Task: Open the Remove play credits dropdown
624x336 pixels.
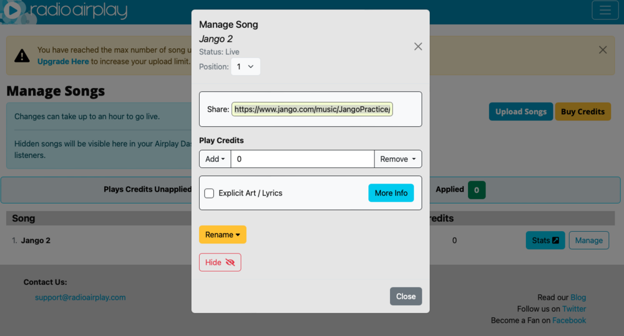Action: [397, 159]
